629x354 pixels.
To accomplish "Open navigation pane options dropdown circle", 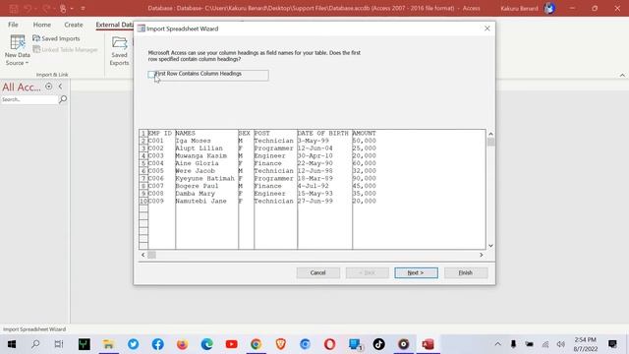I will pyautogui.click(x=48, y=87).
